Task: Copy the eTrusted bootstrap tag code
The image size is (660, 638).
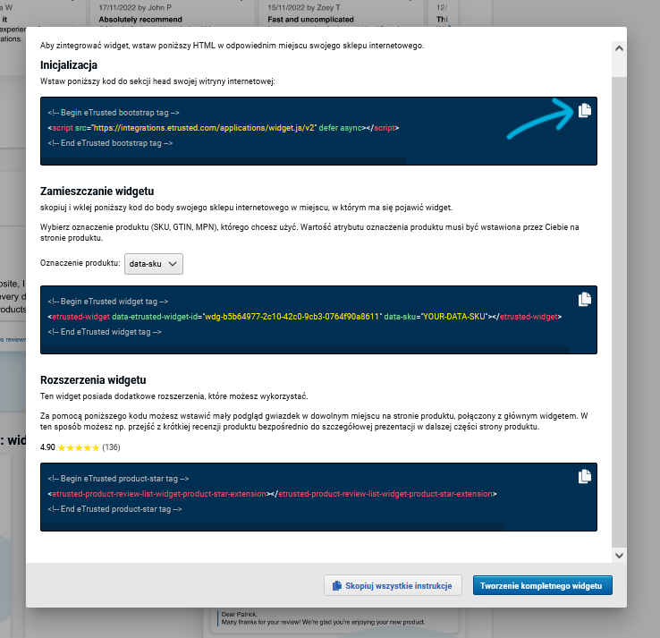Action: [x=585, y=110]
